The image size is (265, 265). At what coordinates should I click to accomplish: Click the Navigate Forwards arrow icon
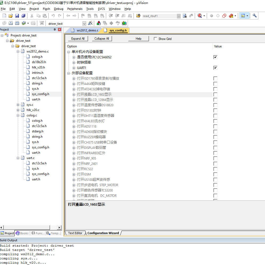(x=74, y=16)
